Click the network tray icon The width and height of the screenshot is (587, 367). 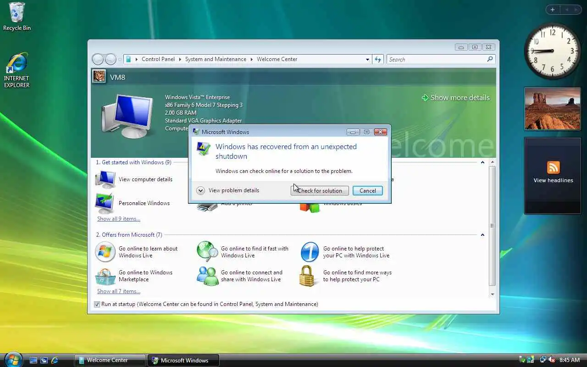tap(543, 360)
